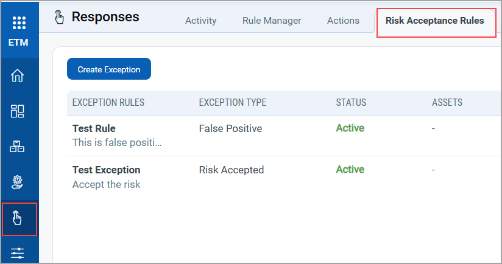502x264 pixels.
Task: Sort by Exception Type column header
Action: [233, 103]
